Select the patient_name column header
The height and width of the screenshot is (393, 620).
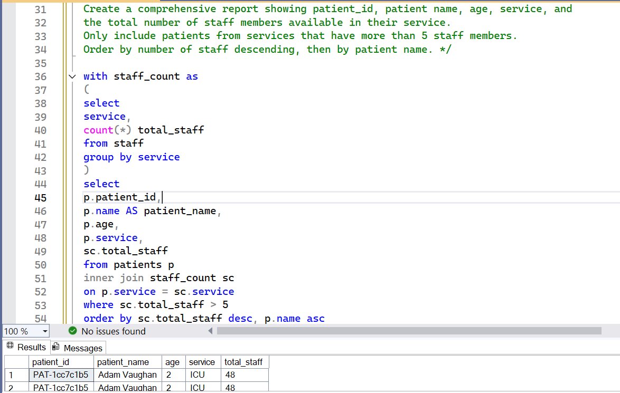pos(128,362)
